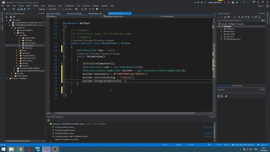Image resolution: width=270 pixels, height=152 pixels.
Task: Click the Sign in link
Action: tap(261, 6)
